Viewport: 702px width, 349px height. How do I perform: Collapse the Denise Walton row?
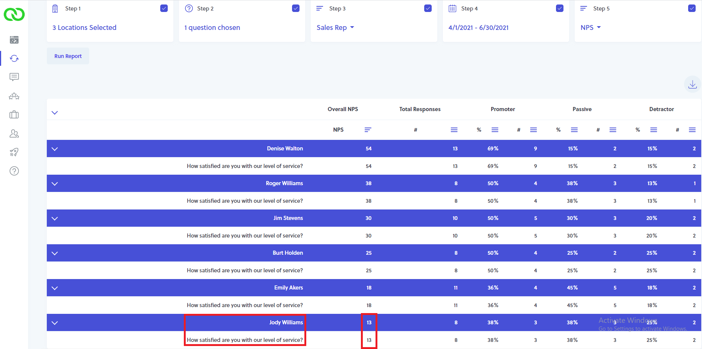pos(55,149)
